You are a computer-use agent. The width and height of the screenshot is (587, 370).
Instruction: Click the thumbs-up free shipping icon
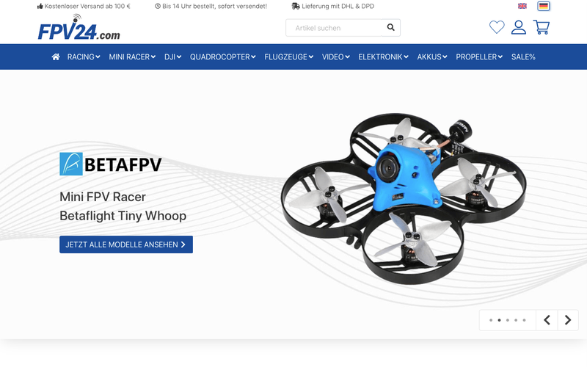pyautogui.click(x=40, y=6)
